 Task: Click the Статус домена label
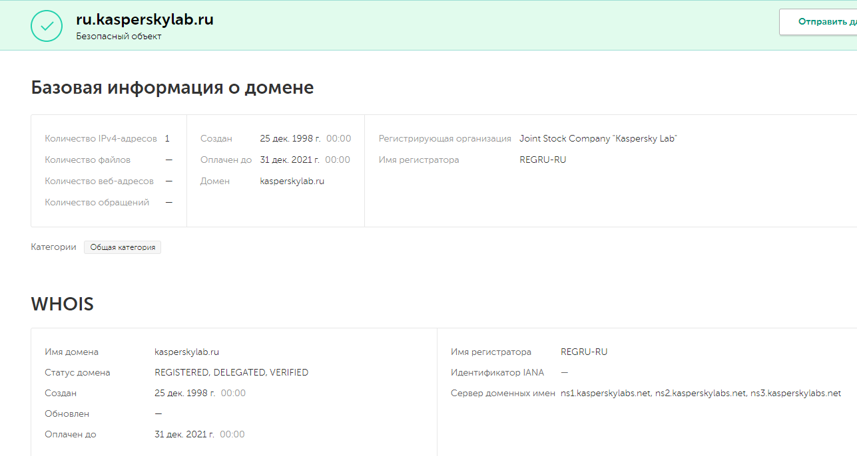click(77, 373)
